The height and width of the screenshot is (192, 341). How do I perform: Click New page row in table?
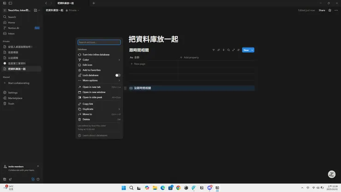point(138,64)
